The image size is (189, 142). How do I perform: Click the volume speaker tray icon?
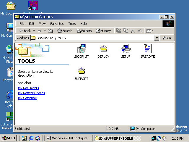[x=164, y=138]
